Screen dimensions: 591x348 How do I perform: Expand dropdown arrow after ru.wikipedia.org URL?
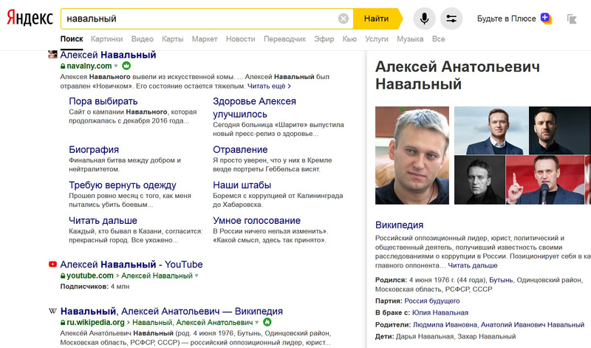pyautogui.click(x=258, y=323)
